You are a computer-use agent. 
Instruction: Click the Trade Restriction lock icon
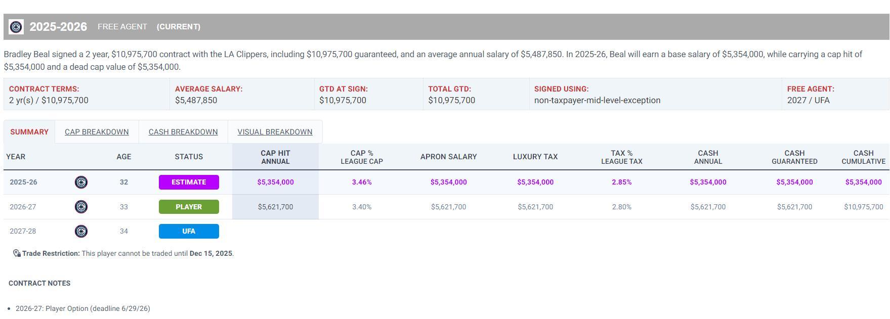click(x=17, y=253)
